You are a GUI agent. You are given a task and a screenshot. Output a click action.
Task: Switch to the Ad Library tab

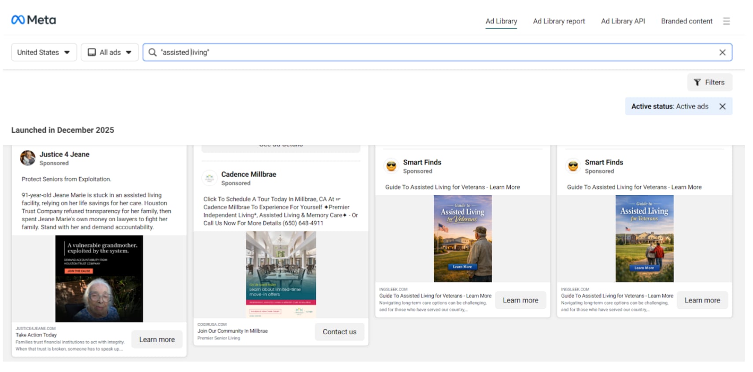[501, 21]
